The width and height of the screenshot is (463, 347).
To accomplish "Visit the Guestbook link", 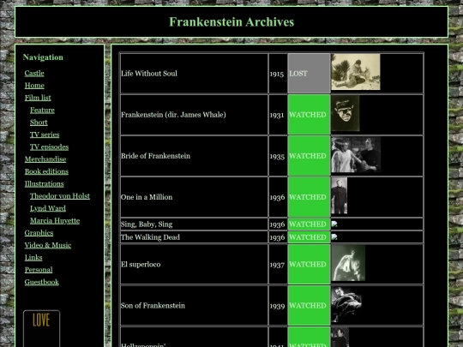I will click(x=42, y=282).
